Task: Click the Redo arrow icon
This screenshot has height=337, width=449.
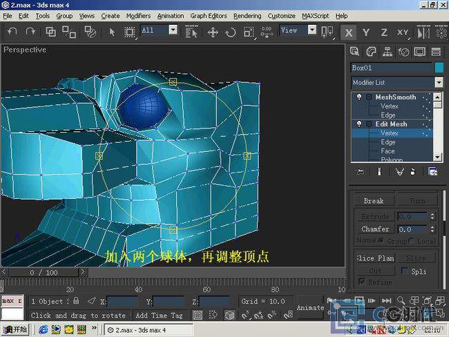Action: point(30,32)
